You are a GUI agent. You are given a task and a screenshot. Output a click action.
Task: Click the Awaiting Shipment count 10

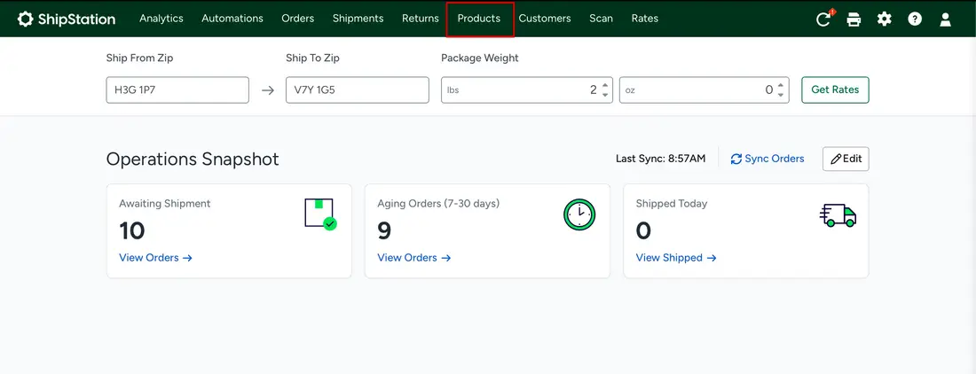point(132,231)
